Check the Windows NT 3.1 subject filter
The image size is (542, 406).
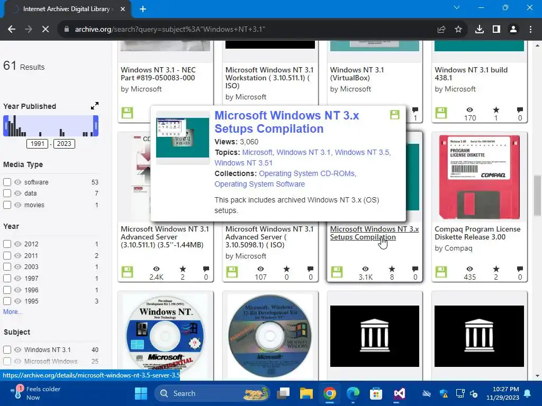[x=7, y=350]
